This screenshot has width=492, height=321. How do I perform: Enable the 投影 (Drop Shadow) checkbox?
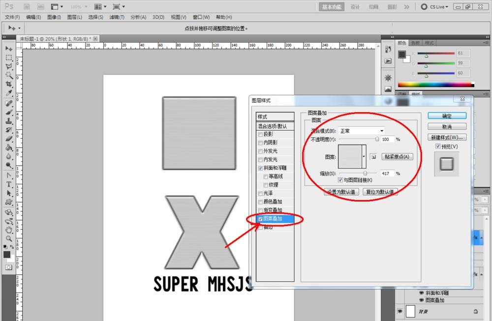point(260,135)
